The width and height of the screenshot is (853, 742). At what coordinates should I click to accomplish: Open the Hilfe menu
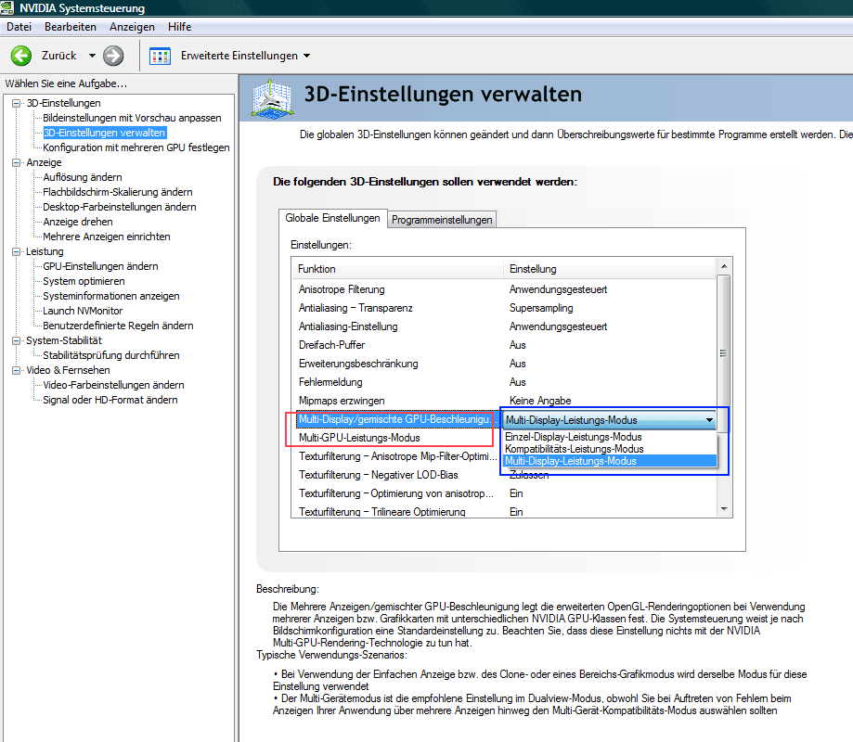179,27
